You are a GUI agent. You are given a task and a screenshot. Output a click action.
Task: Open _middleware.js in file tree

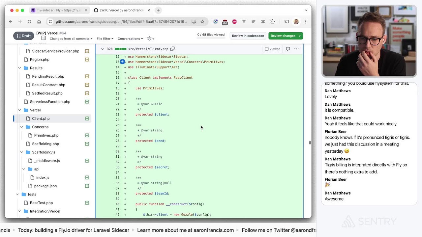pyautogui.click(x=47, y=161)
